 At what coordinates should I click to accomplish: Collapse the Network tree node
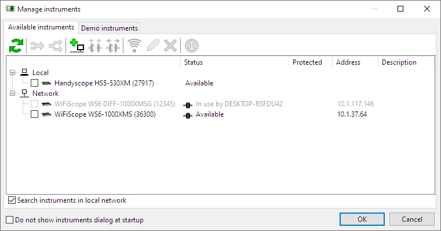(13, 94)
